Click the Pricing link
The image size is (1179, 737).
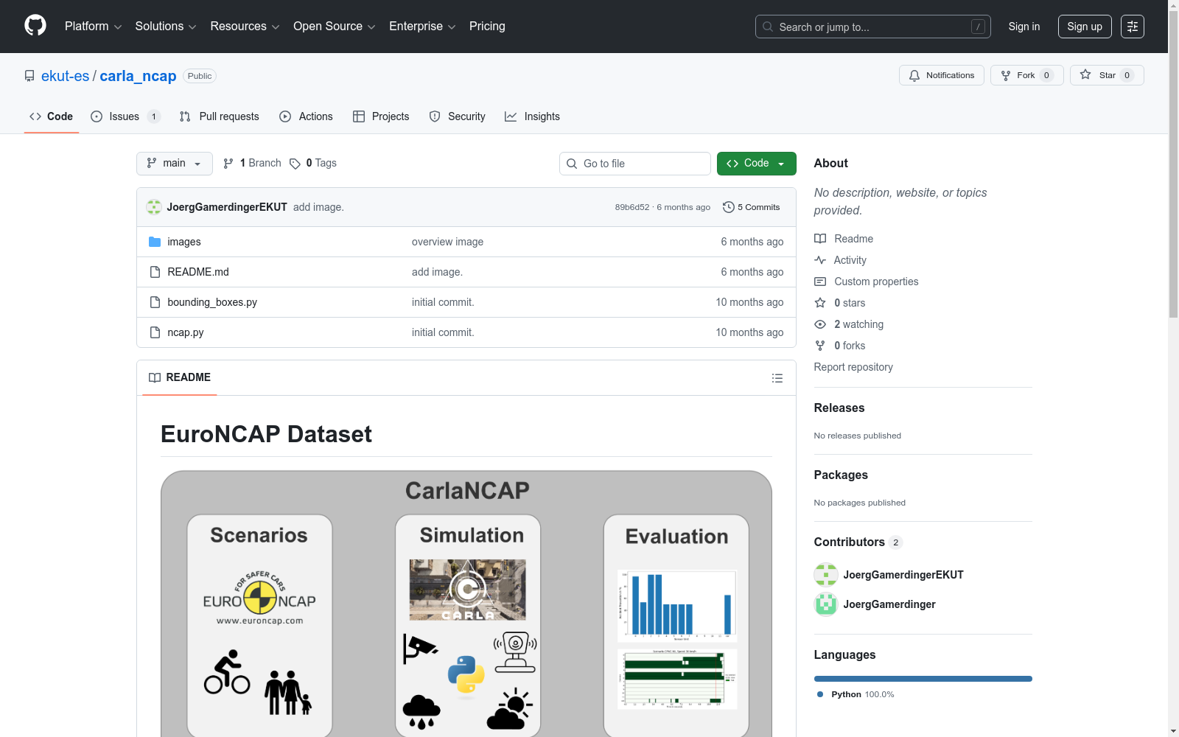pyautogui.click(x=487, y=27)
